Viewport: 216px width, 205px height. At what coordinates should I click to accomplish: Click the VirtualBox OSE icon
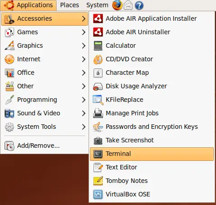click(x=98, y=194)
